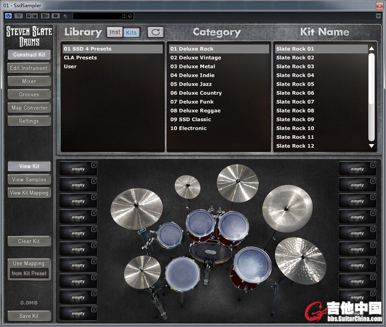Choose the 'Slate Rock 05' kit

pos(321,84)
